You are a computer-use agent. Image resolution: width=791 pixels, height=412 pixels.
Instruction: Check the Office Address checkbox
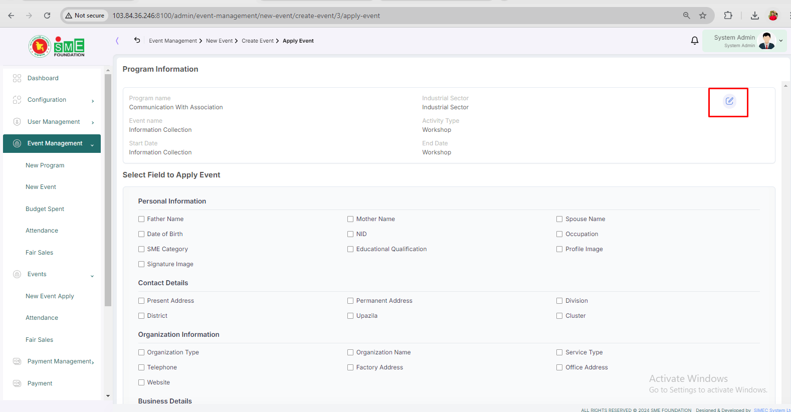[559, 367]
